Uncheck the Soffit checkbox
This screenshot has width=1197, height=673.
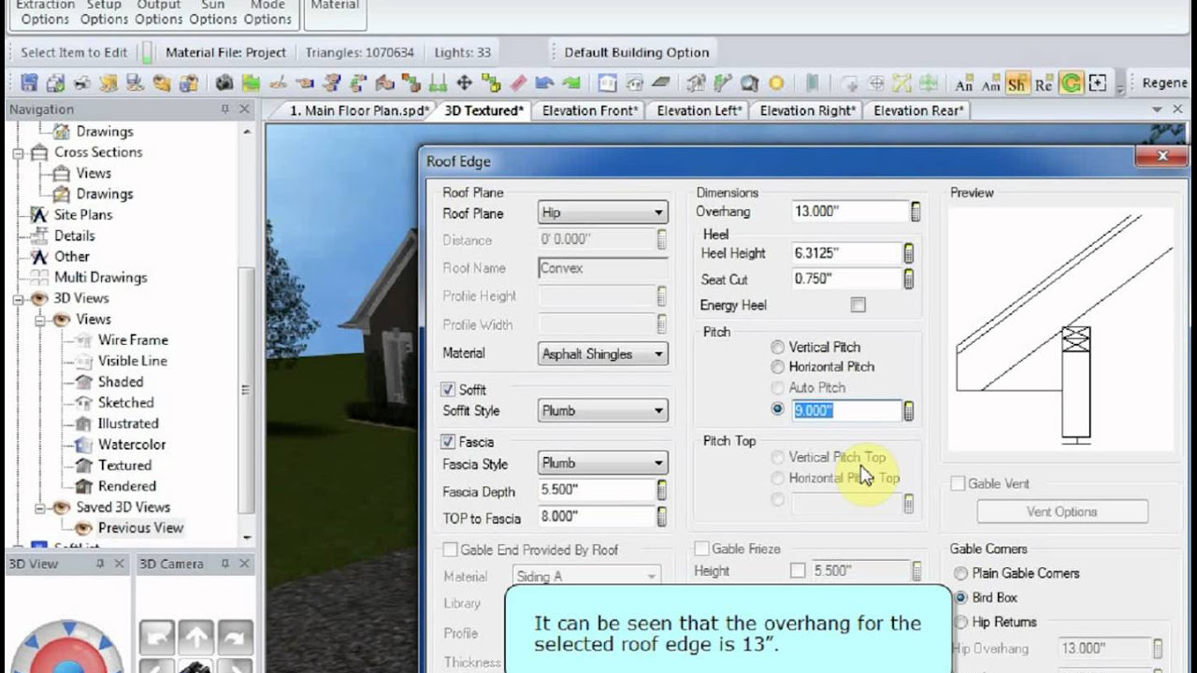click(449, 390)
